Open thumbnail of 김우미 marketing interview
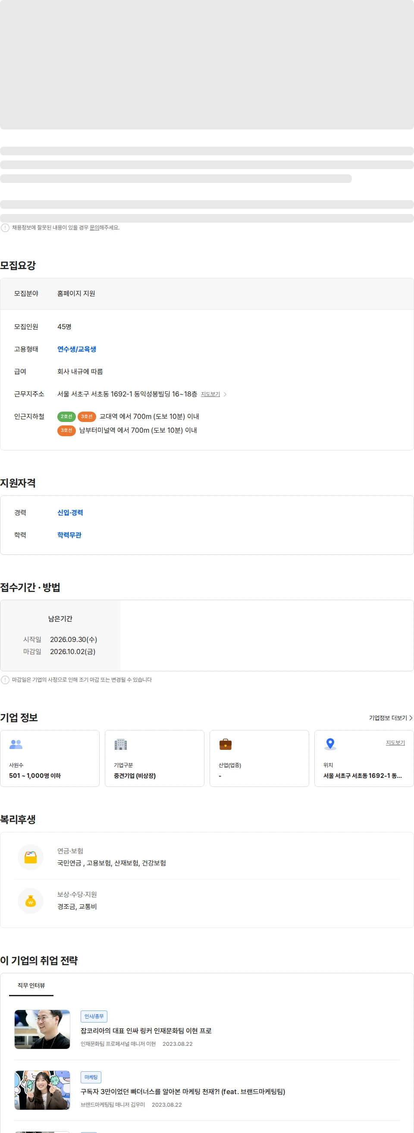 (x=42, y=1090)
